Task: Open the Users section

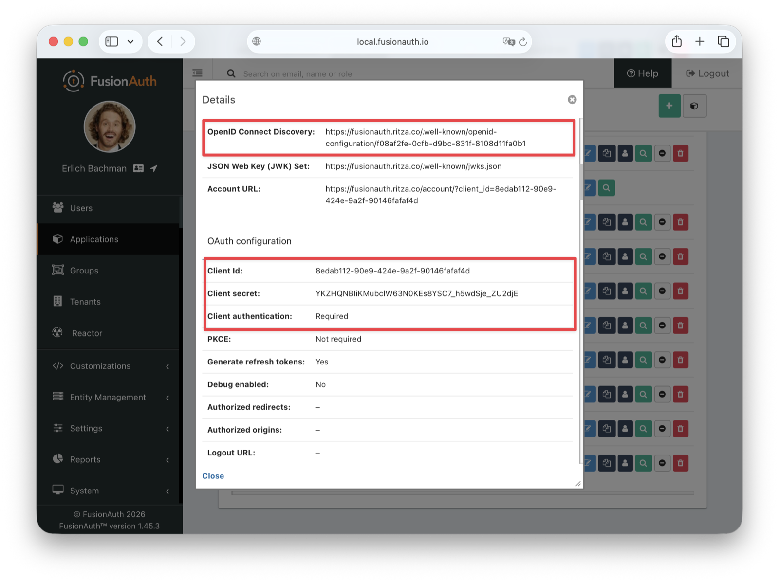Action: click(80, 208)
